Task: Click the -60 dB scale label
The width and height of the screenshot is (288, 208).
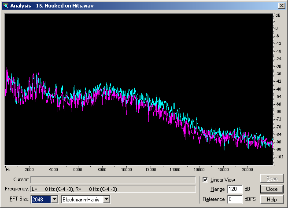Action: pyautogui.click(x=278, y=104)
